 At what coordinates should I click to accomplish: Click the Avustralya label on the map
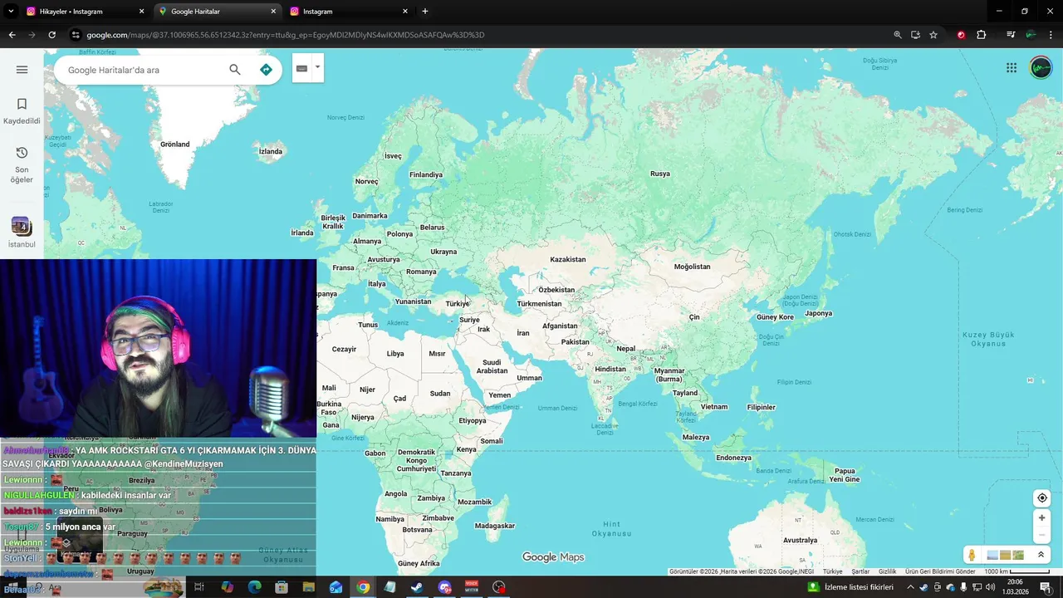801,540
